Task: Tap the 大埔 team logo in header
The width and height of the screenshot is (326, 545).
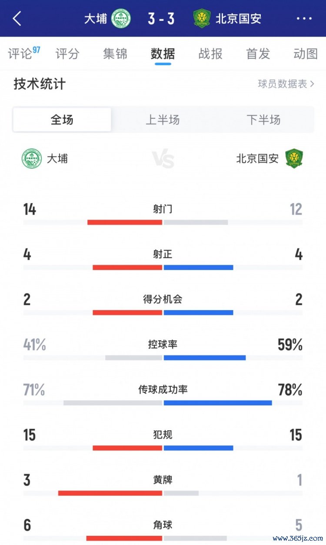Action: click(121, 19)
